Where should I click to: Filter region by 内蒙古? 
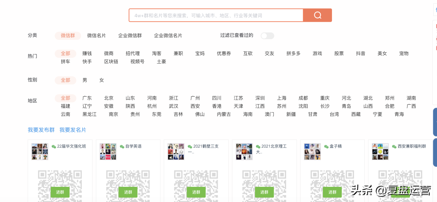point(224,115)
